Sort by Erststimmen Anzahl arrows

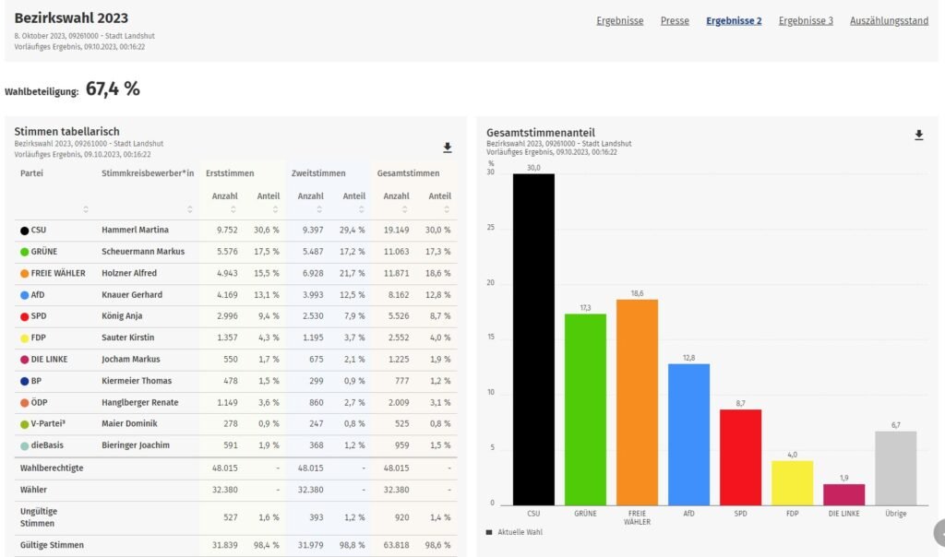pyautogui.click(x=233, y=209)
